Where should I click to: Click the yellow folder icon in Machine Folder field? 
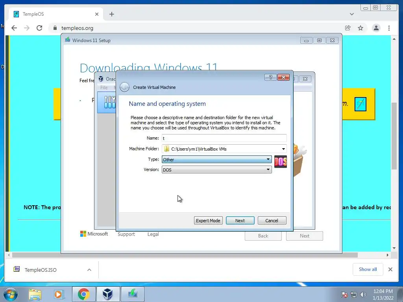coord(166,149)
